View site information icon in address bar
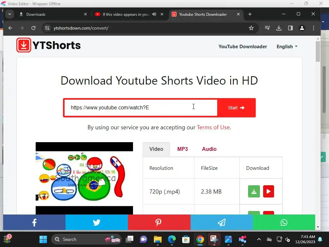Viewport: 329px width, 247px height. point(47,28)
